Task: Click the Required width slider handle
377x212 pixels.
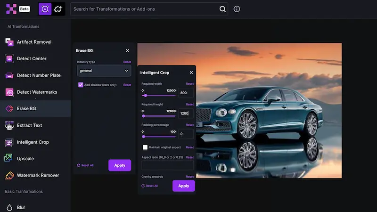Action: click(x=145, y=96)
